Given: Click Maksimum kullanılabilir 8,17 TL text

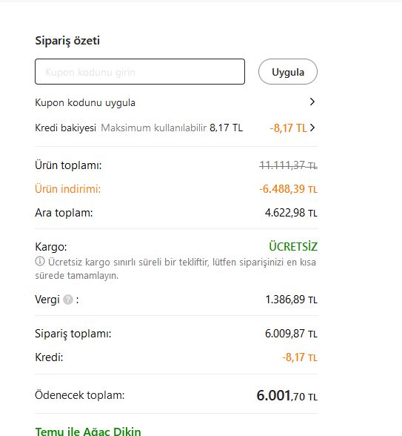Looking at the screenshot, I should click(172, 128).
